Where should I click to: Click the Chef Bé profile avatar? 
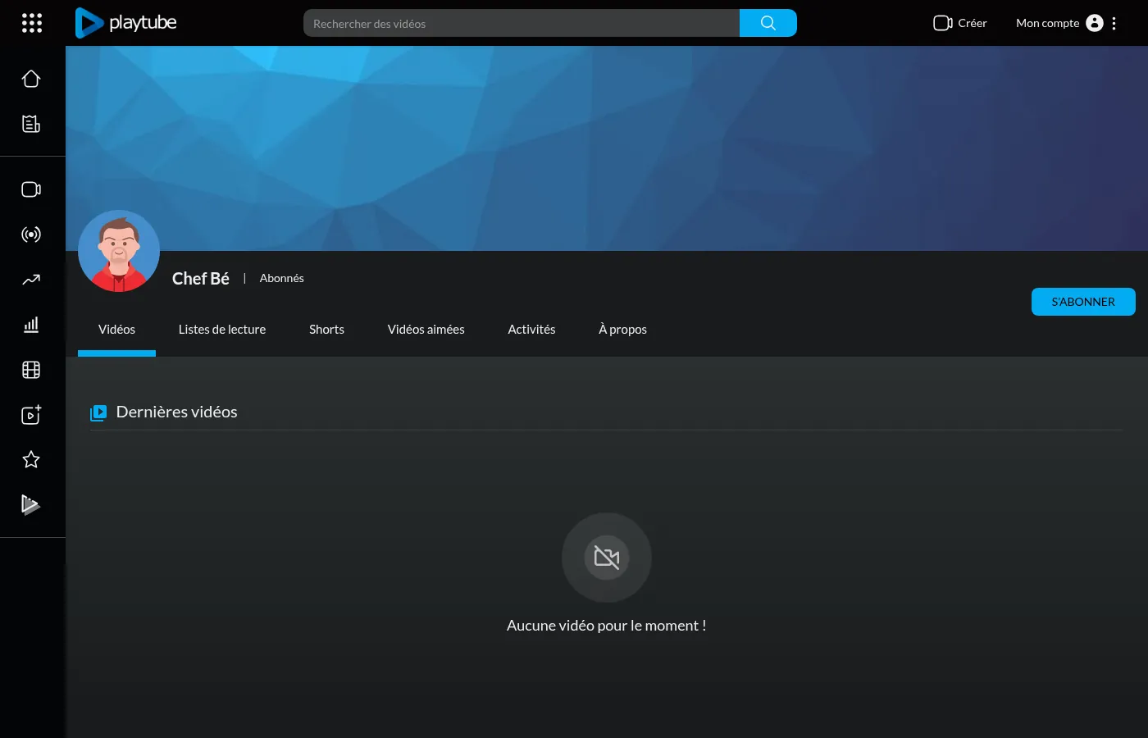pyautogui.click(x=119, y=251)
